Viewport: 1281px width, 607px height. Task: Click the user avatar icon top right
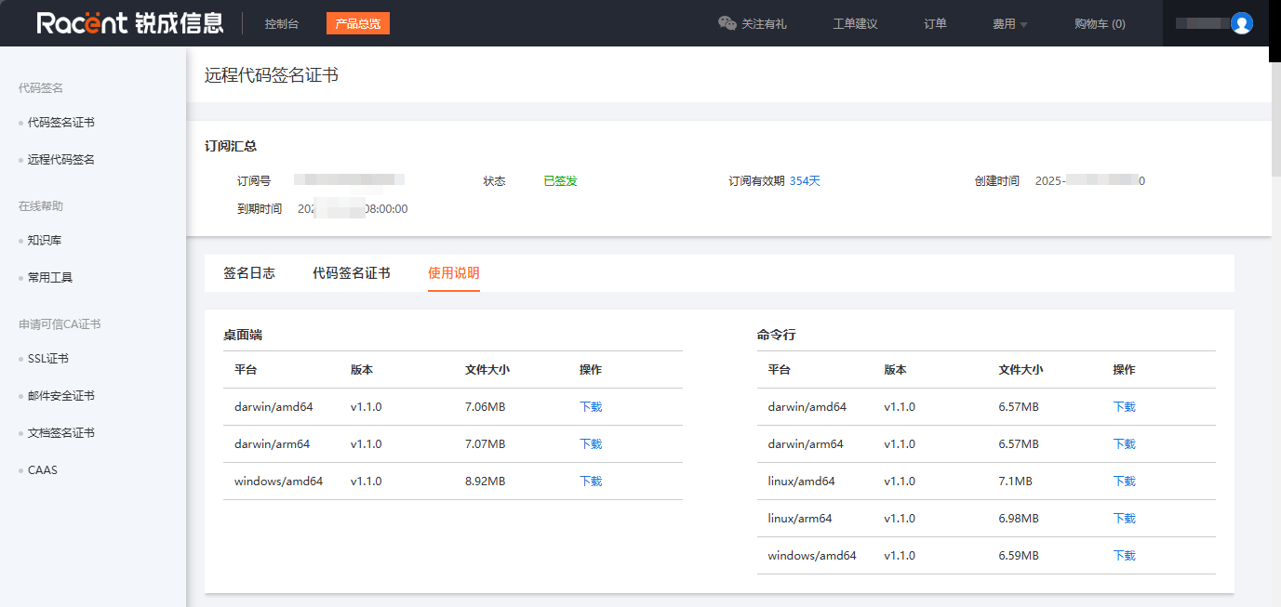click(x=1243, y=22)
